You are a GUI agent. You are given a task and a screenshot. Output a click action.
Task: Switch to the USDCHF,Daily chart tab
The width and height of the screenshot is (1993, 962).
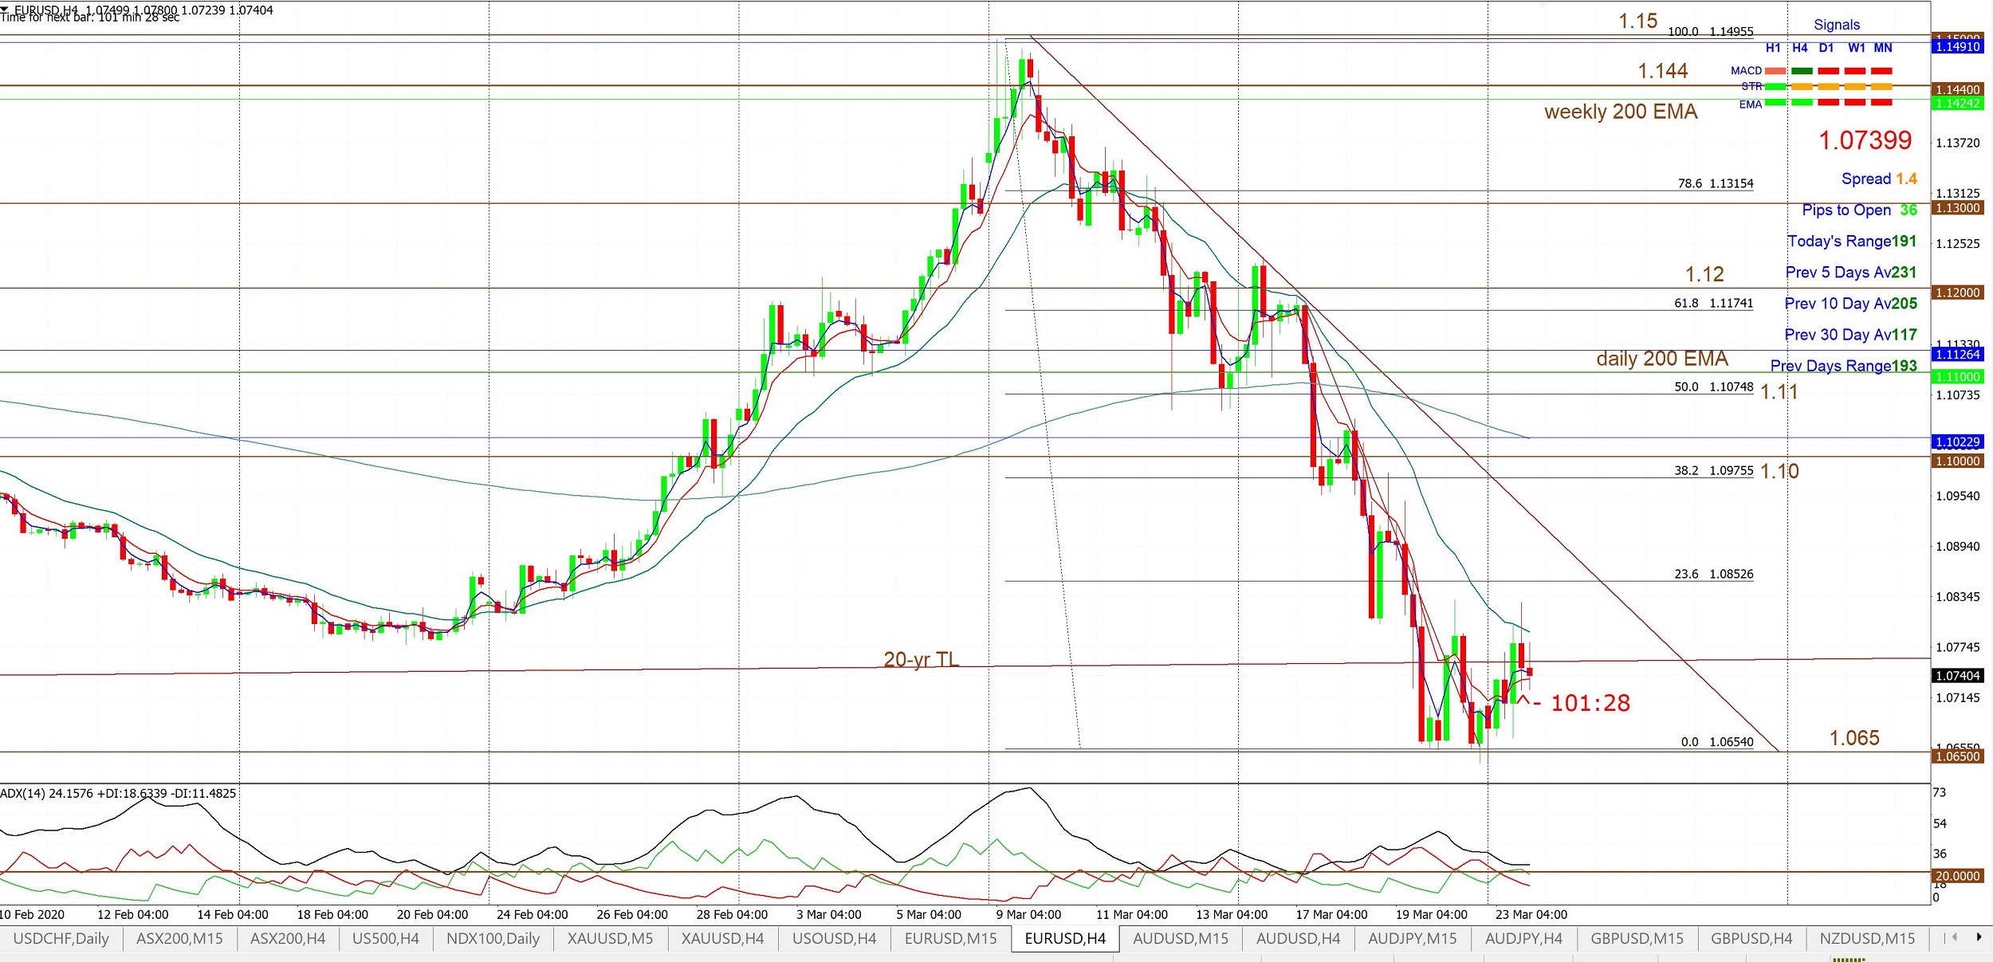(61, 939)
